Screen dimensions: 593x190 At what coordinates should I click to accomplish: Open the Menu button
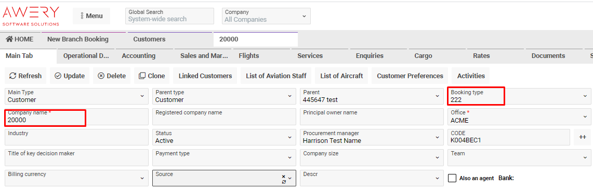coord(91,16)
